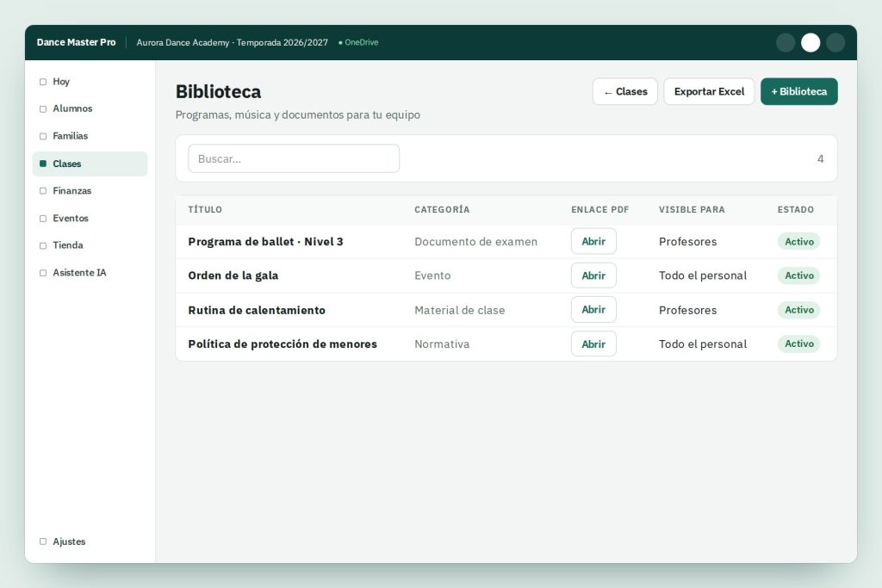The height and width of the screenshot is (588, 882).
Task: Open the Hoy section
Action: tap(90, 82)
